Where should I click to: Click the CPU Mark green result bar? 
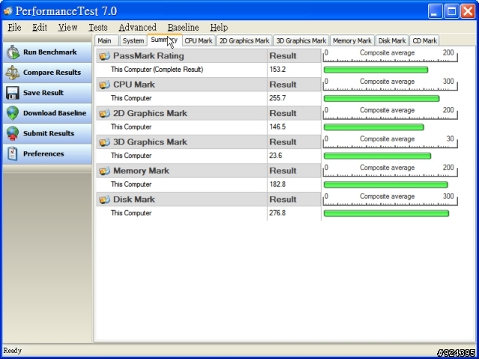click(x=382, y=99)
